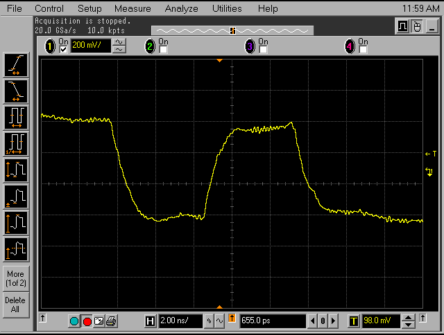Click the green run acquisition button
Image resolution: width=444 pixels, height=335 pixels.
pos(74,321)
